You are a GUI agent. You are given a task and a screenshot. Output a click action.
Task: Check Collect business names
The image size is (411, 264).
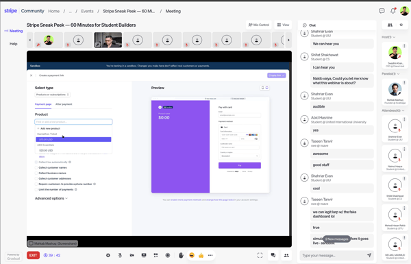pyautogui.click(x=36, y=173)
